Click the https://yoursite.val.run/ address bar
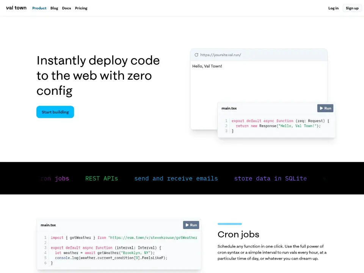 [x=221, y=55]
